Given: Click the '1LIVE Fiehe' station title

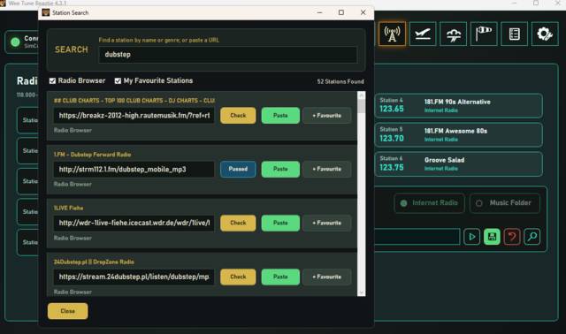Looking at the screenshot, I should pyautogui.click(x=69, y=209).
